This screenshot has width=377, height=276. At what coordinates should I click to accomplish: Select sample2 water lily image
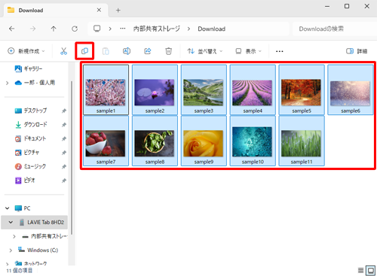pos(155,89)
